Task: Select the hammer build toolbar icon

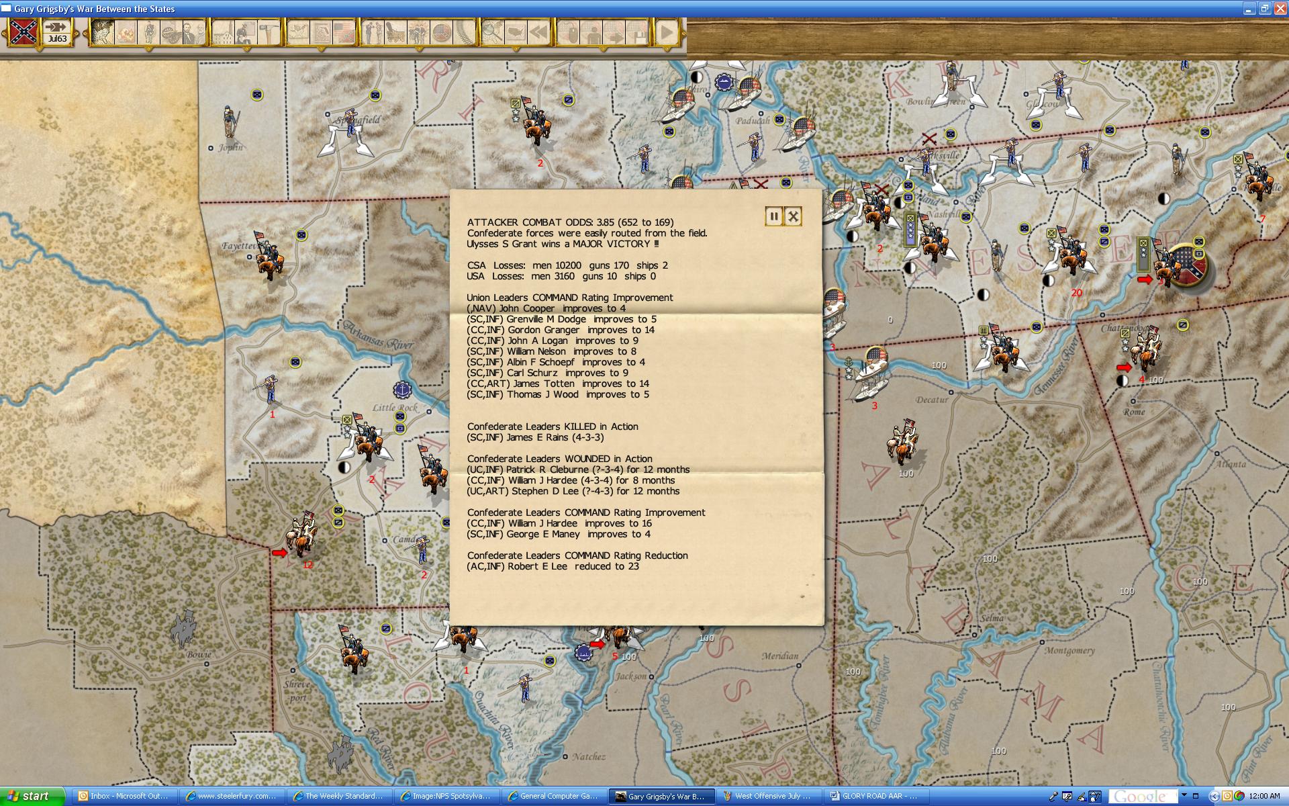Action: click(x=269, y=32)
